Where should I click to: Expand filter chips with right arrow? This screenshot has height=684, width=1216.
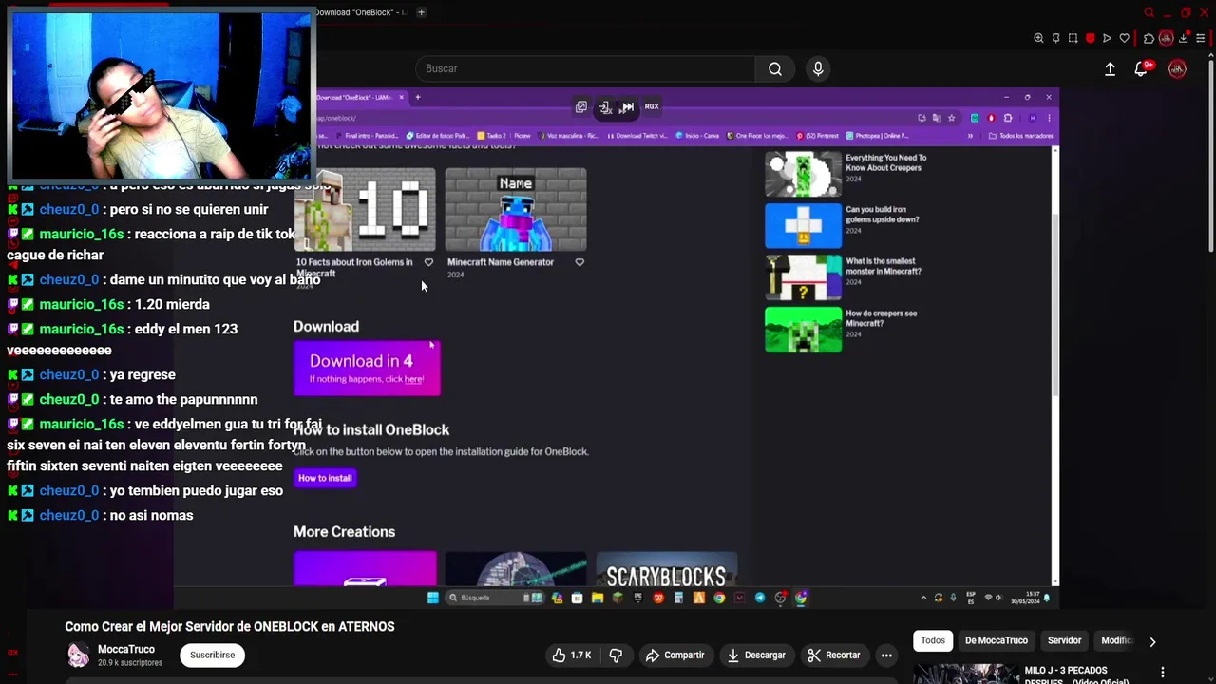[x=1152, y=641]
